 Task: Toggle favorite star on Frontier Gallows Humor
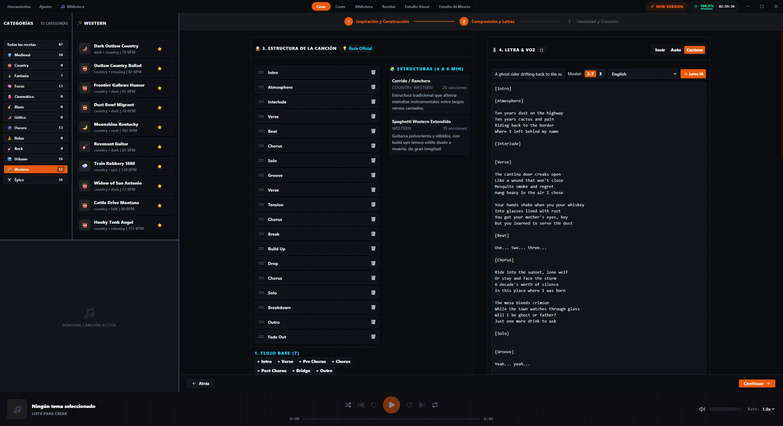pyautogui.click(x=159, y=88)
